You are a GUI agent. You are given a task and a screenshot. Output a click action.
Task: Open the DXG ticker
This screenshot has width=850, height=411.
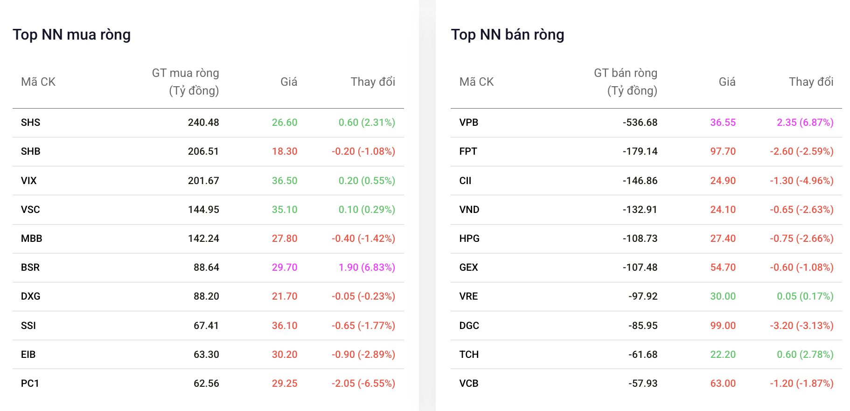coord(30,296)
